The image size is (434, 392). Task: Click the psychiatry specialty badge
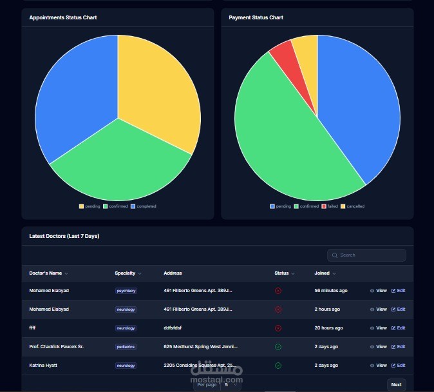coord(126,291)
